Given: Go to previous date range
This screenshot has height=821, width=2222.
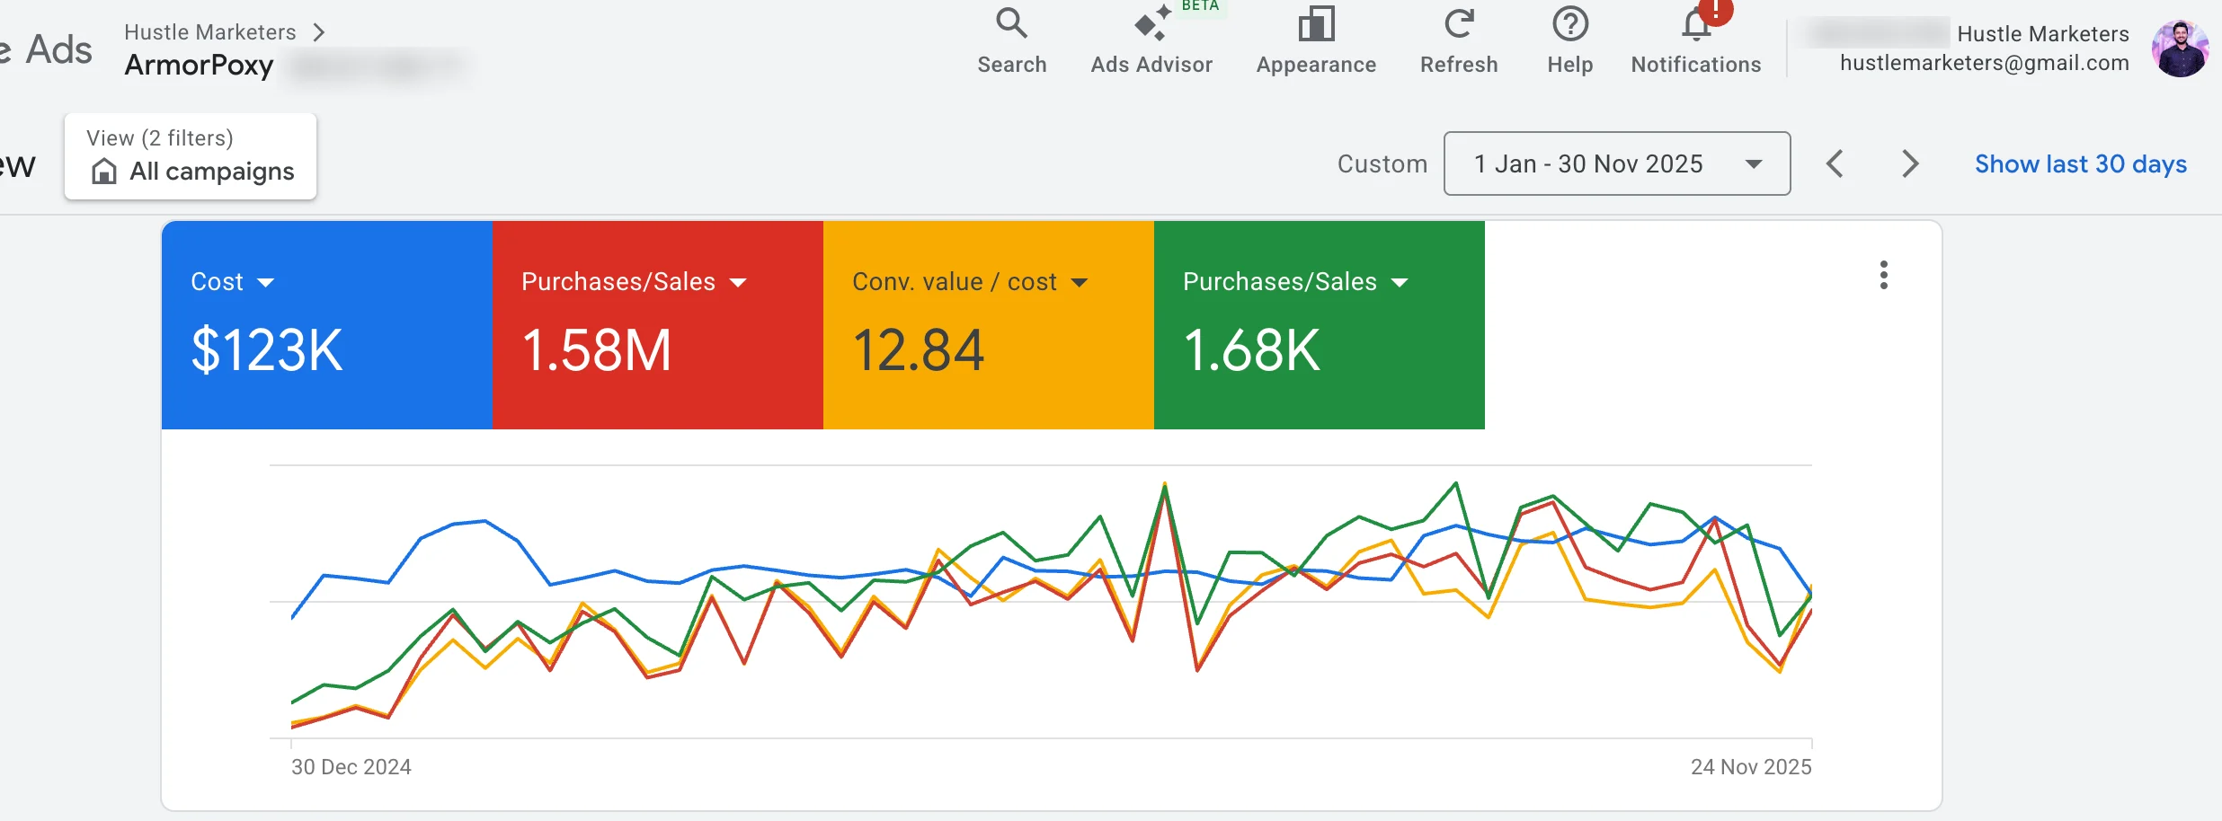Looking at the screenshot, I should pos(1835,163).
